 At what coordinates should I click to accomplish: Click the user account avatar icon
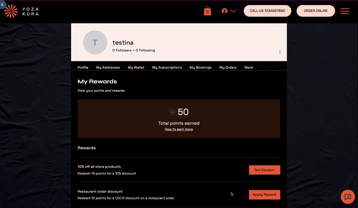225,11
